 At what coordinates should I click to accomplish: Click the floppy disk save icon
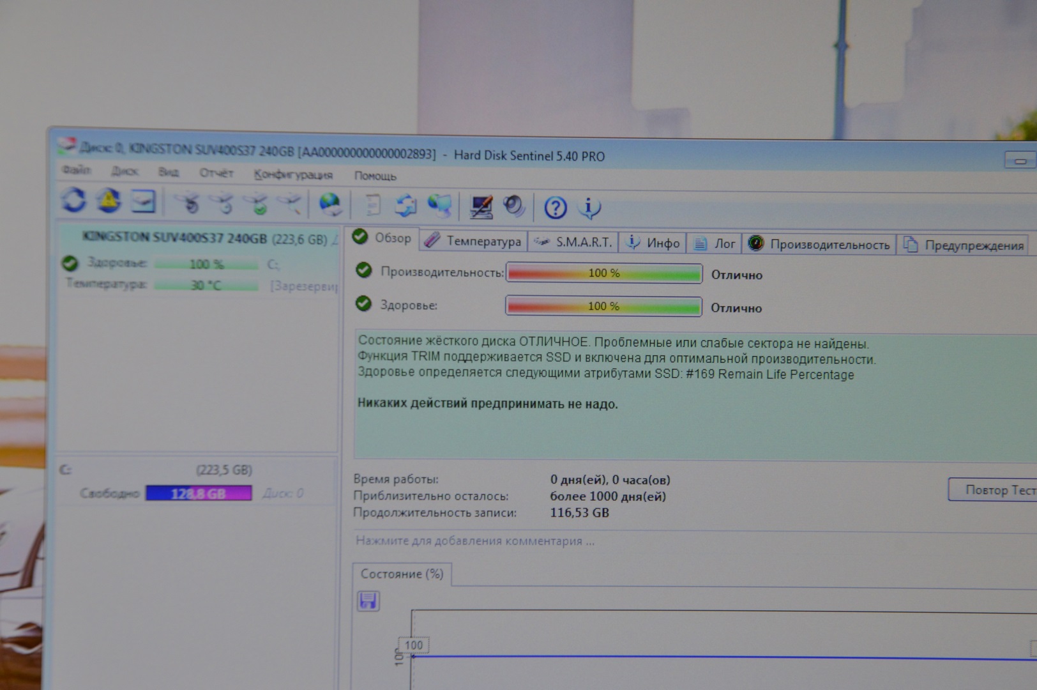(368, 601)
